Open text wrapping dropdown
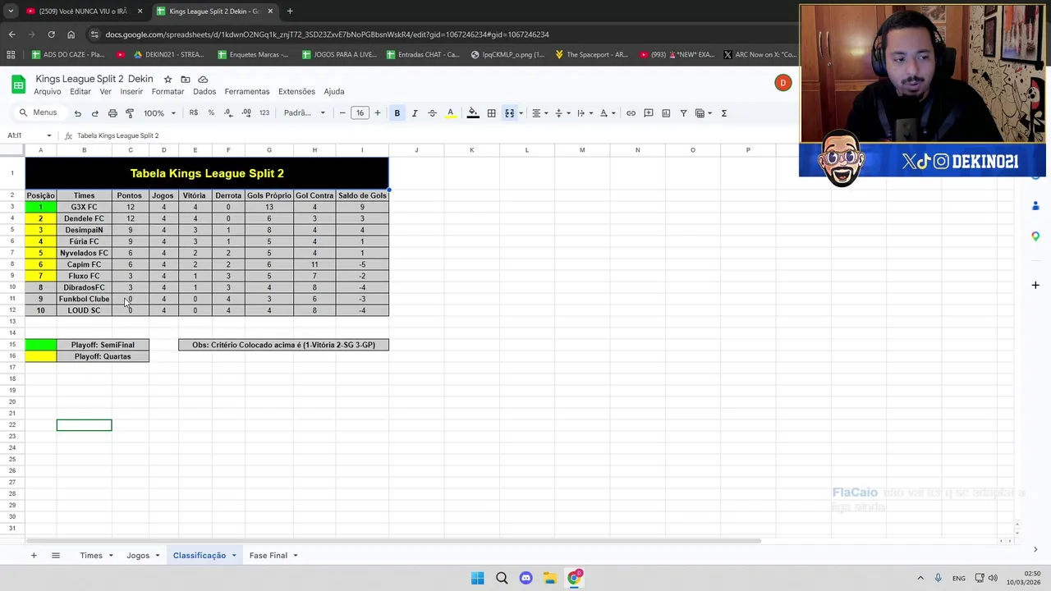Viewport: 1051px width, 591px height. click(583, 113)
